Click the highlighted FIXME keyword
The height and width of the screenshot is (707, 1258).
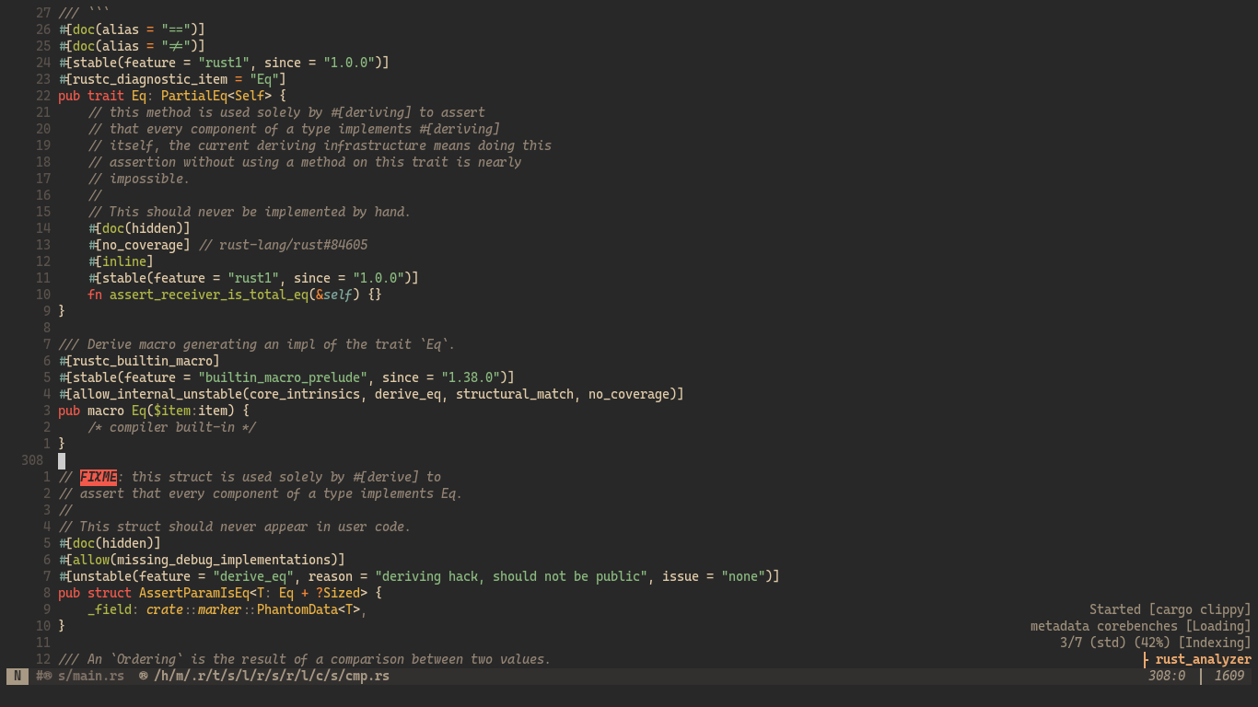click(99, 477)
